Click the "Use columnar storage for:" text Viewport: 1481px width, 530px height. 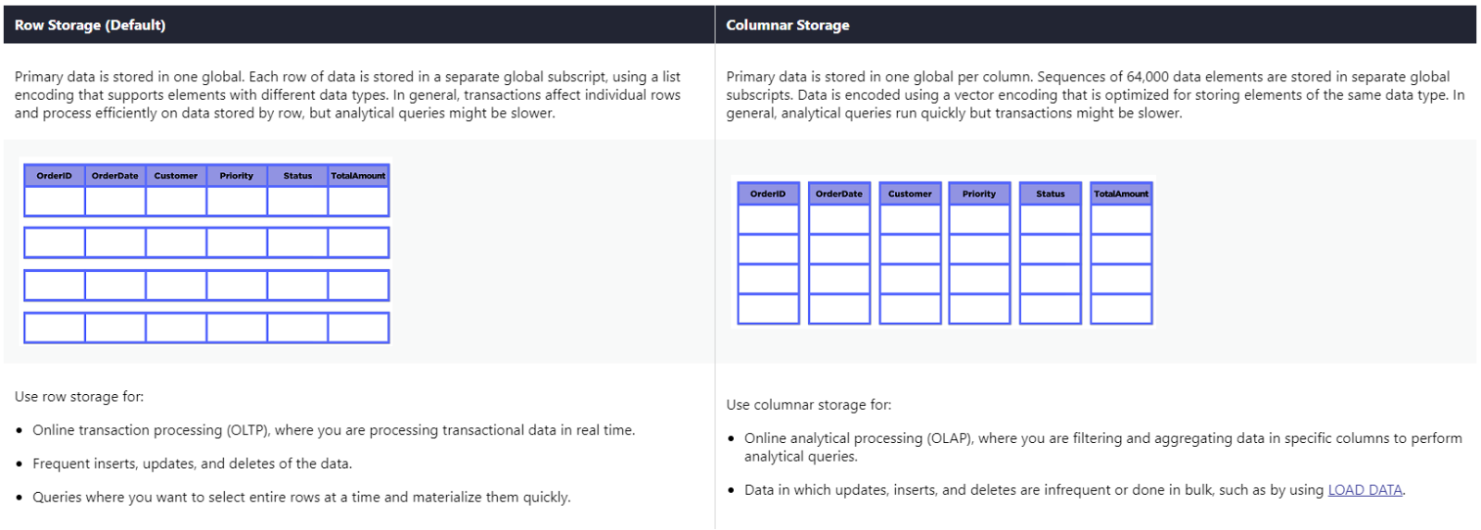(x=808, y=405)
